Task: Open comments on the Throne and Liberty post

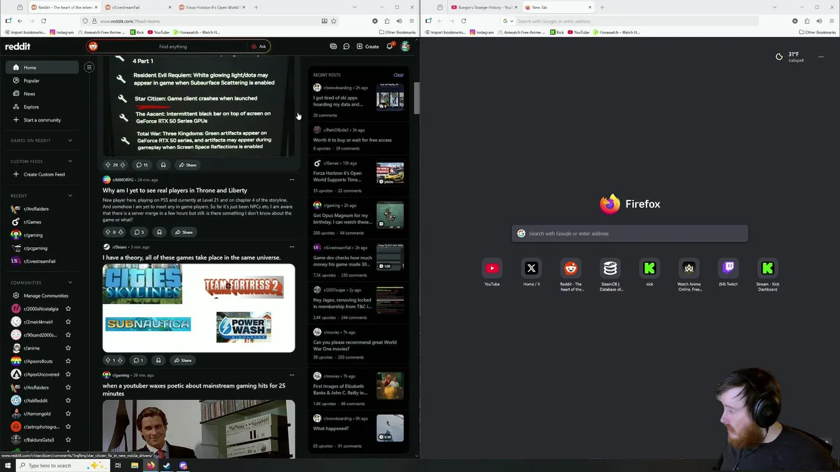Action: (139, 232)
